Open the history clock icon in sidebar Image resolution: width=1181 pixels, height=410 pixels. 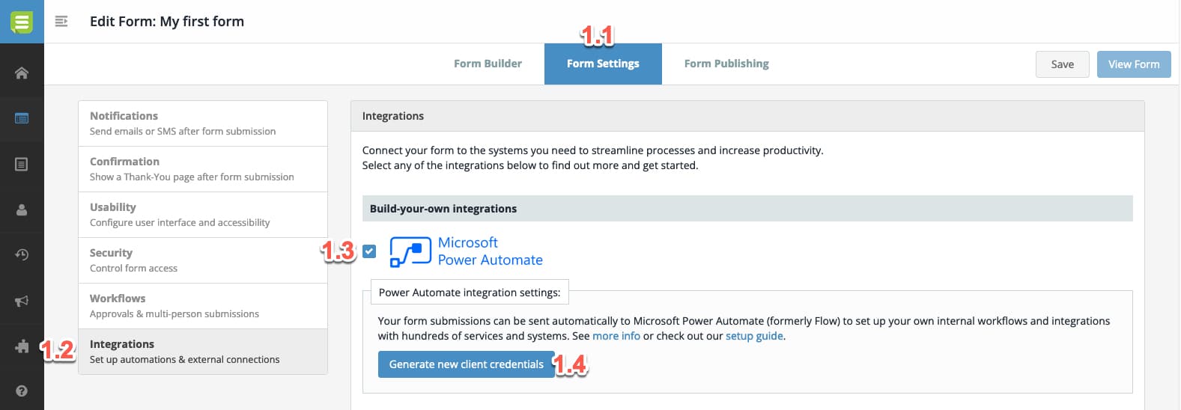coord(22,255)
